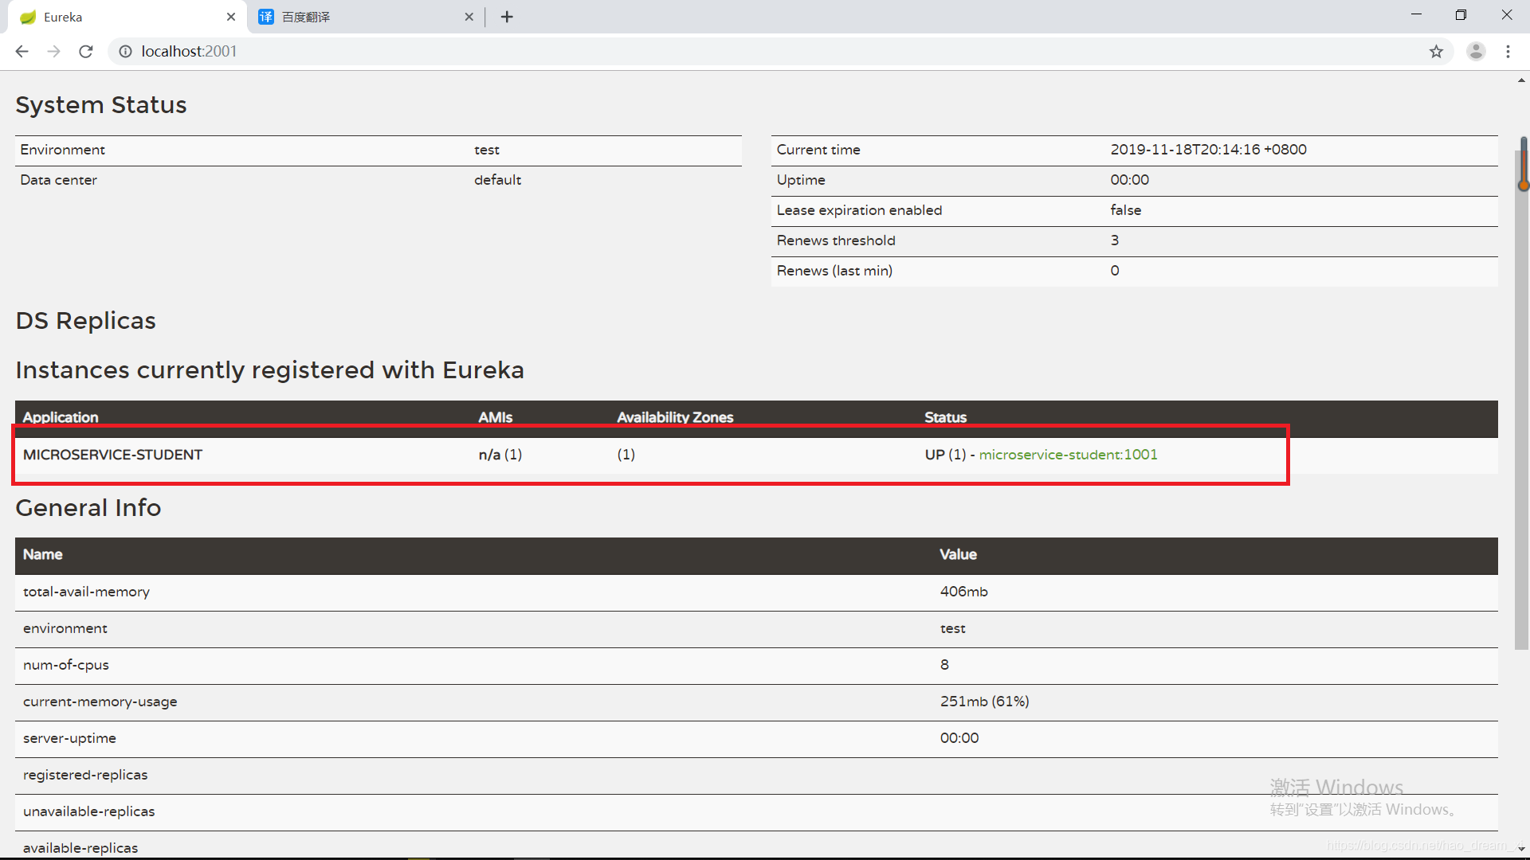Click the server-uptime row label

pos(69,738)
